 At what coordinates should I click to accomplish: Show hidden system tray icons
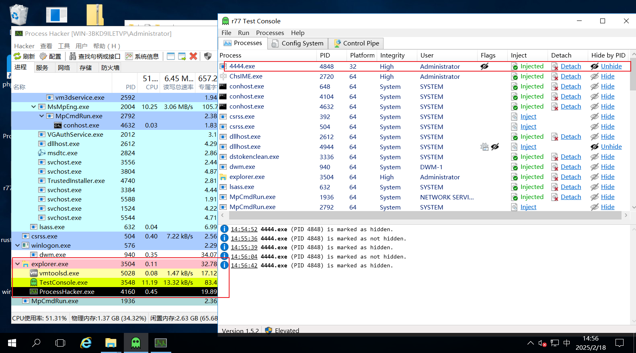(531, 343)
